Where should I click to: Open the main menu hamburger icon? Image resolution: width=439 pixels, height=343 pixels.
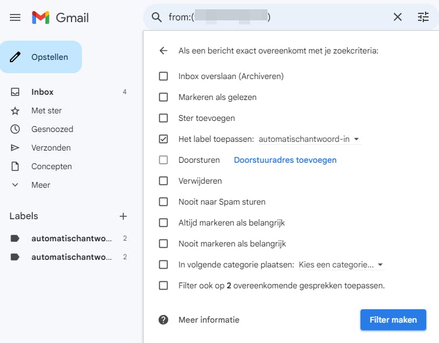point(15,17)
